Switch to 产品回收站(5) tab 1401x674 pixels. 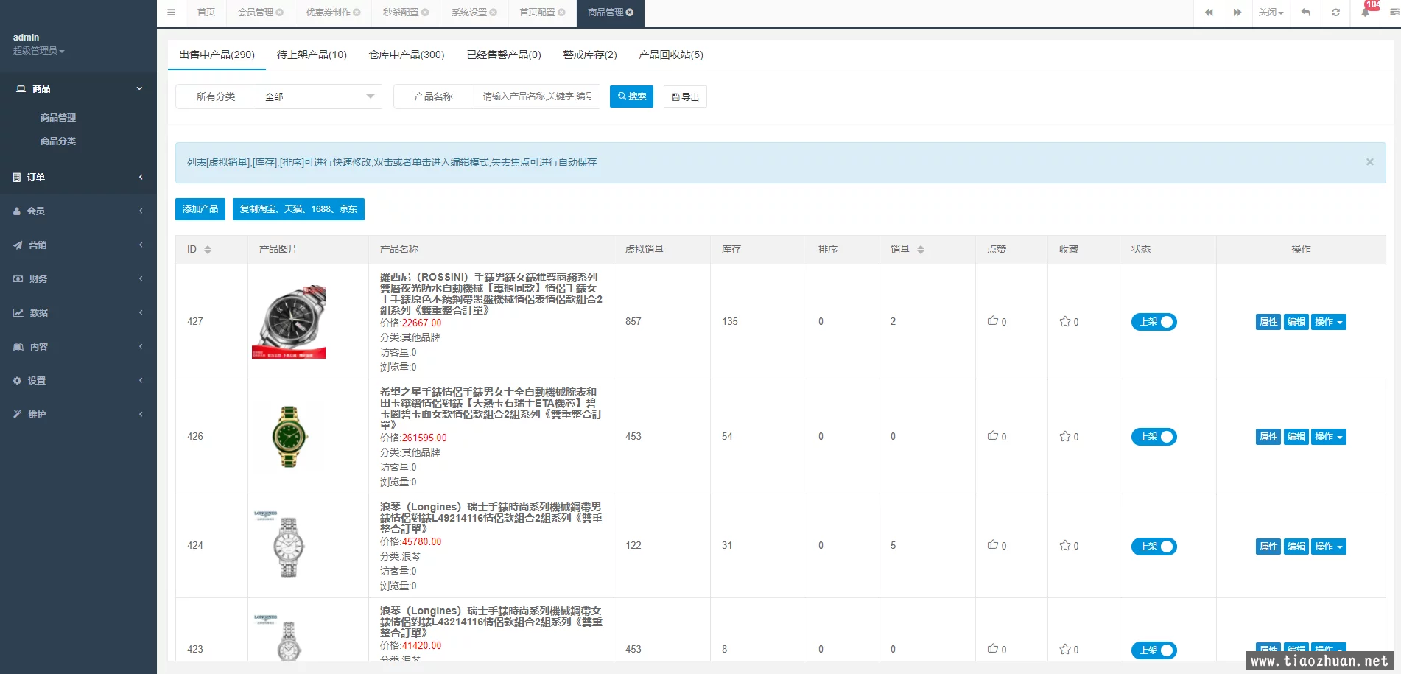tap(671, 55)
